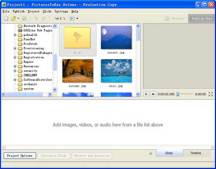Screen dimensions: 216x169
Task: Expand the Provisioning folder tree node
Action: coord(15,48)
